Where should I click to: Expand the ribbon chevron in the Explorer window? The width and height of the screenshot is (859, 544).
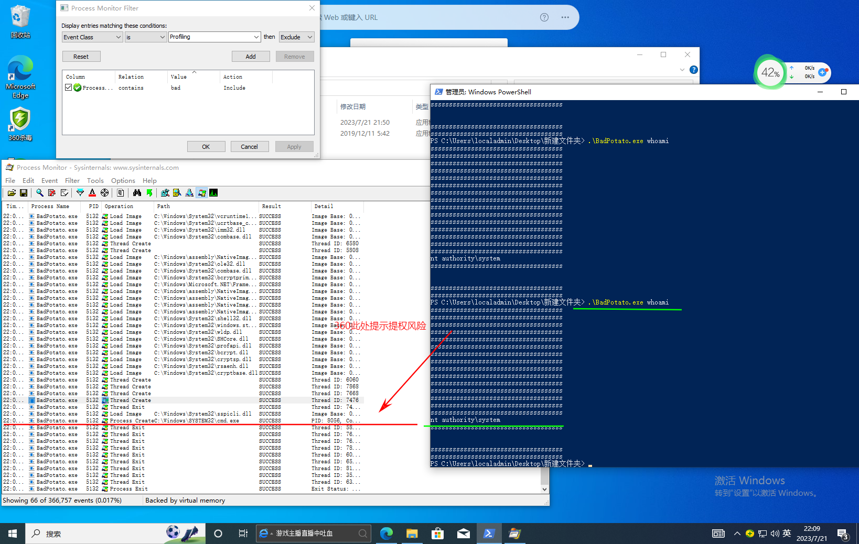click(x=682, y=70)
